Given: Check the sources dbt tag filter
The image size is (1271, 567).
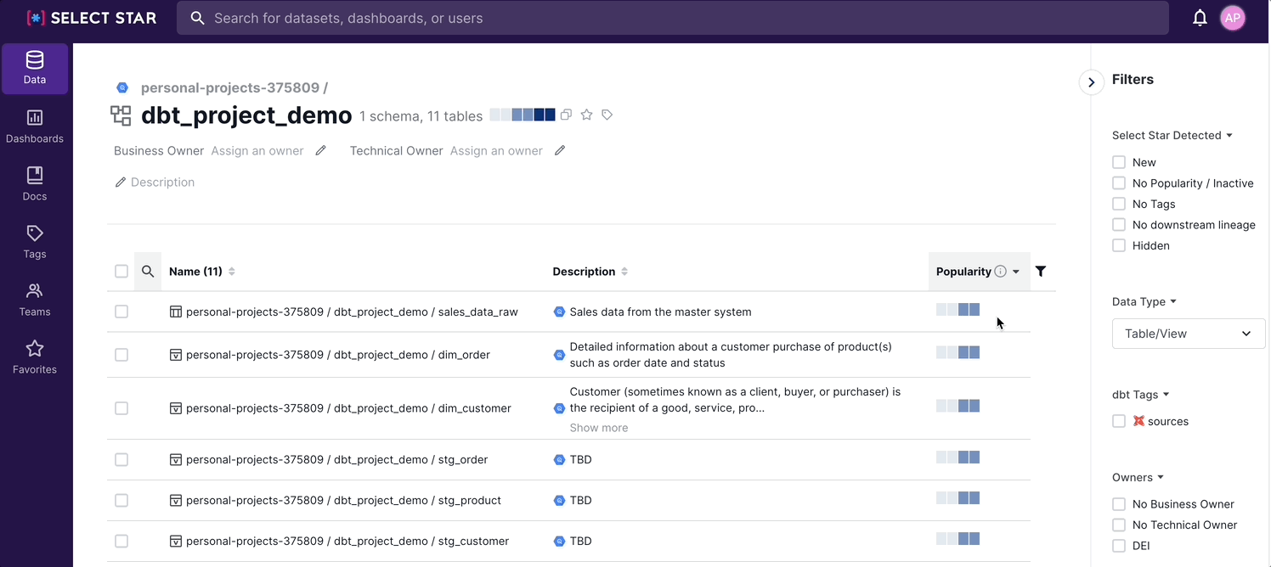Looking at the screenshot, I should click(x=1119, y=421).
